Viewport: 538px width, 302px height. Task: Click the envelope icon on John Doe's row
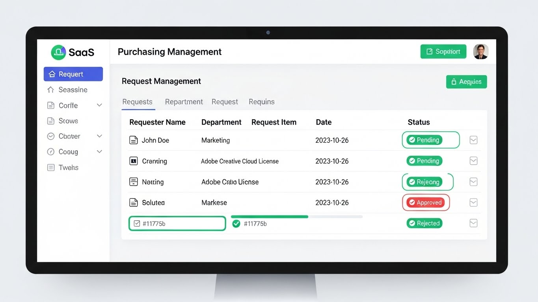473,140
